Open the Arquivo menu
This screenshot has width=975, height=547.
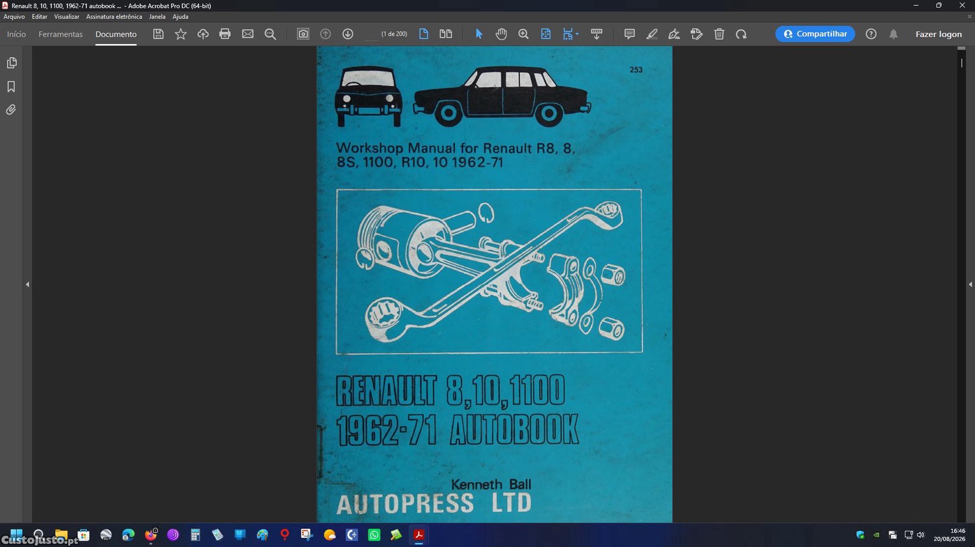click(x=14, y=17)
